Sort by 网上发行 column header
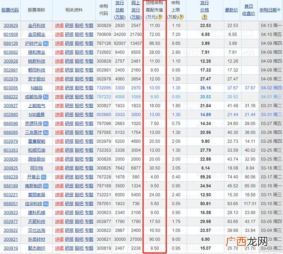Screen dimensions: 283x254 tap(136, 10)
